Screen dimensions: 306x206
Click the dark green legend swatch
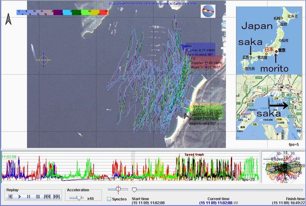pyautogui.click(x=76, y=13)
